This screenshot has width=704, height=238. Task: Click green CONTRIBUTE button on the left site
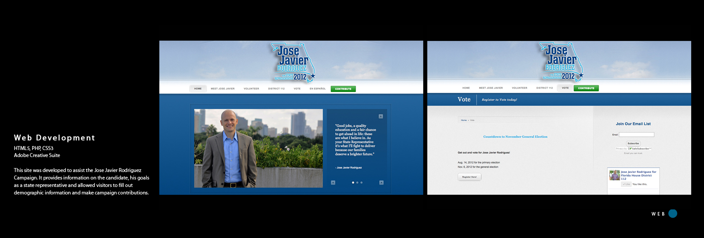tap(343, 89)
